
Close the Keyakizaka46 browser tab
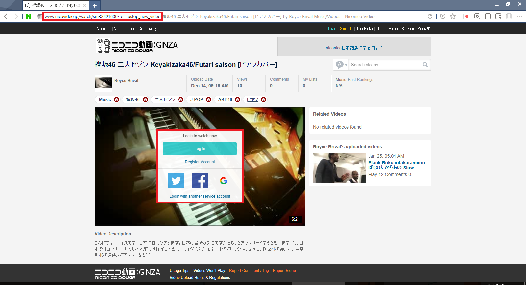point(84,5)
